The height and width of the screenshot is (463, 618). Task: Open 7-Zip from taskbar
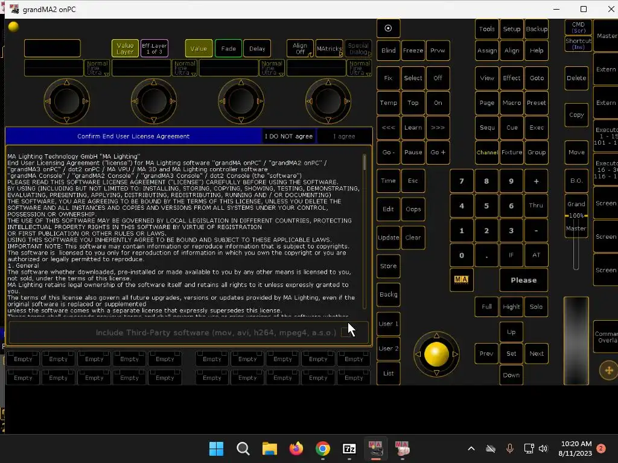[x=349, y=449]
